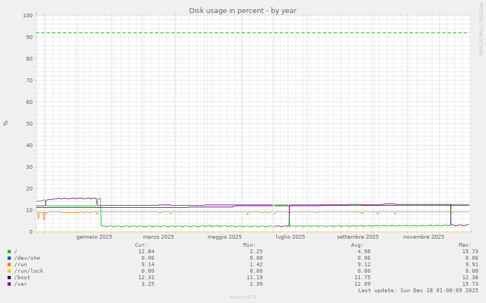Click the green dashed threshold line near 92

pos(253,32)
